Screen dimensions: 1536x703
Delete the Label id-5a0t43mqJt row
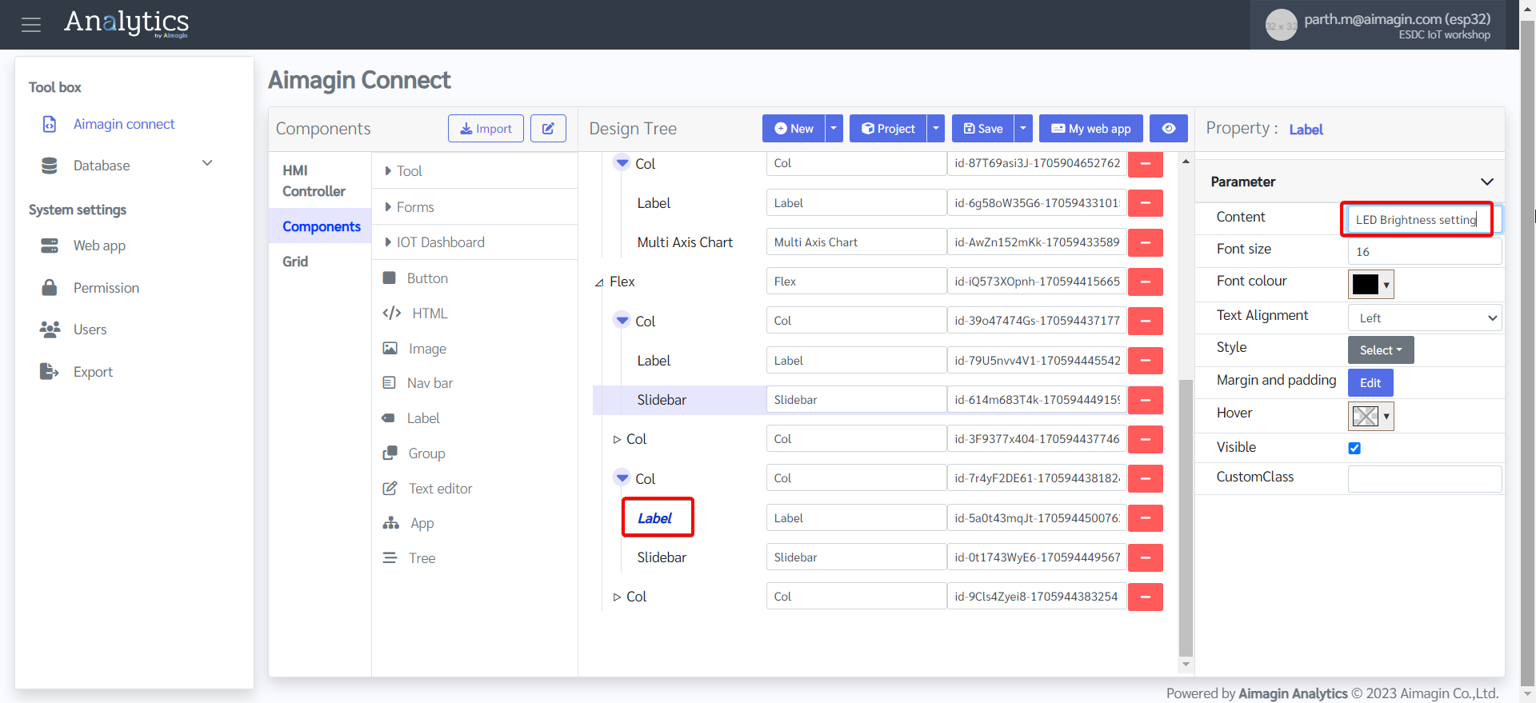[x=1146, y=518]
